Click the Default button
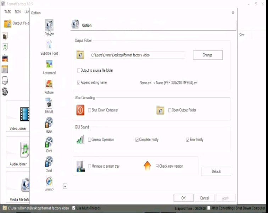The width and height of the screenshot is (268, 213). tap(216, 171)
